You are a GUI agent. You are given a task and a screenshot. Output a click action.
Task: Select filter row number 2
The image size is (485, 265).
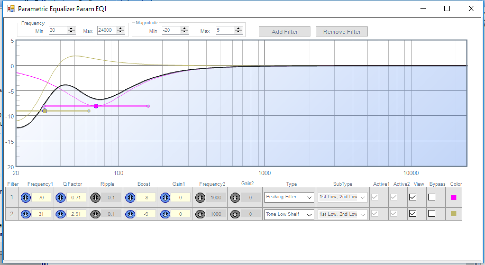(x=12, y=214)
